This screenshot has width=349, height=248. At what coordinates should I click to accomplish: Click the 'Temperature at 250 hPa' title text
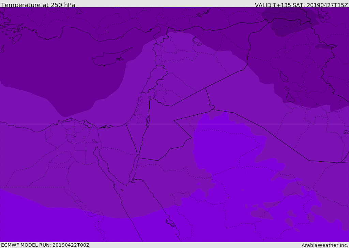38,5
